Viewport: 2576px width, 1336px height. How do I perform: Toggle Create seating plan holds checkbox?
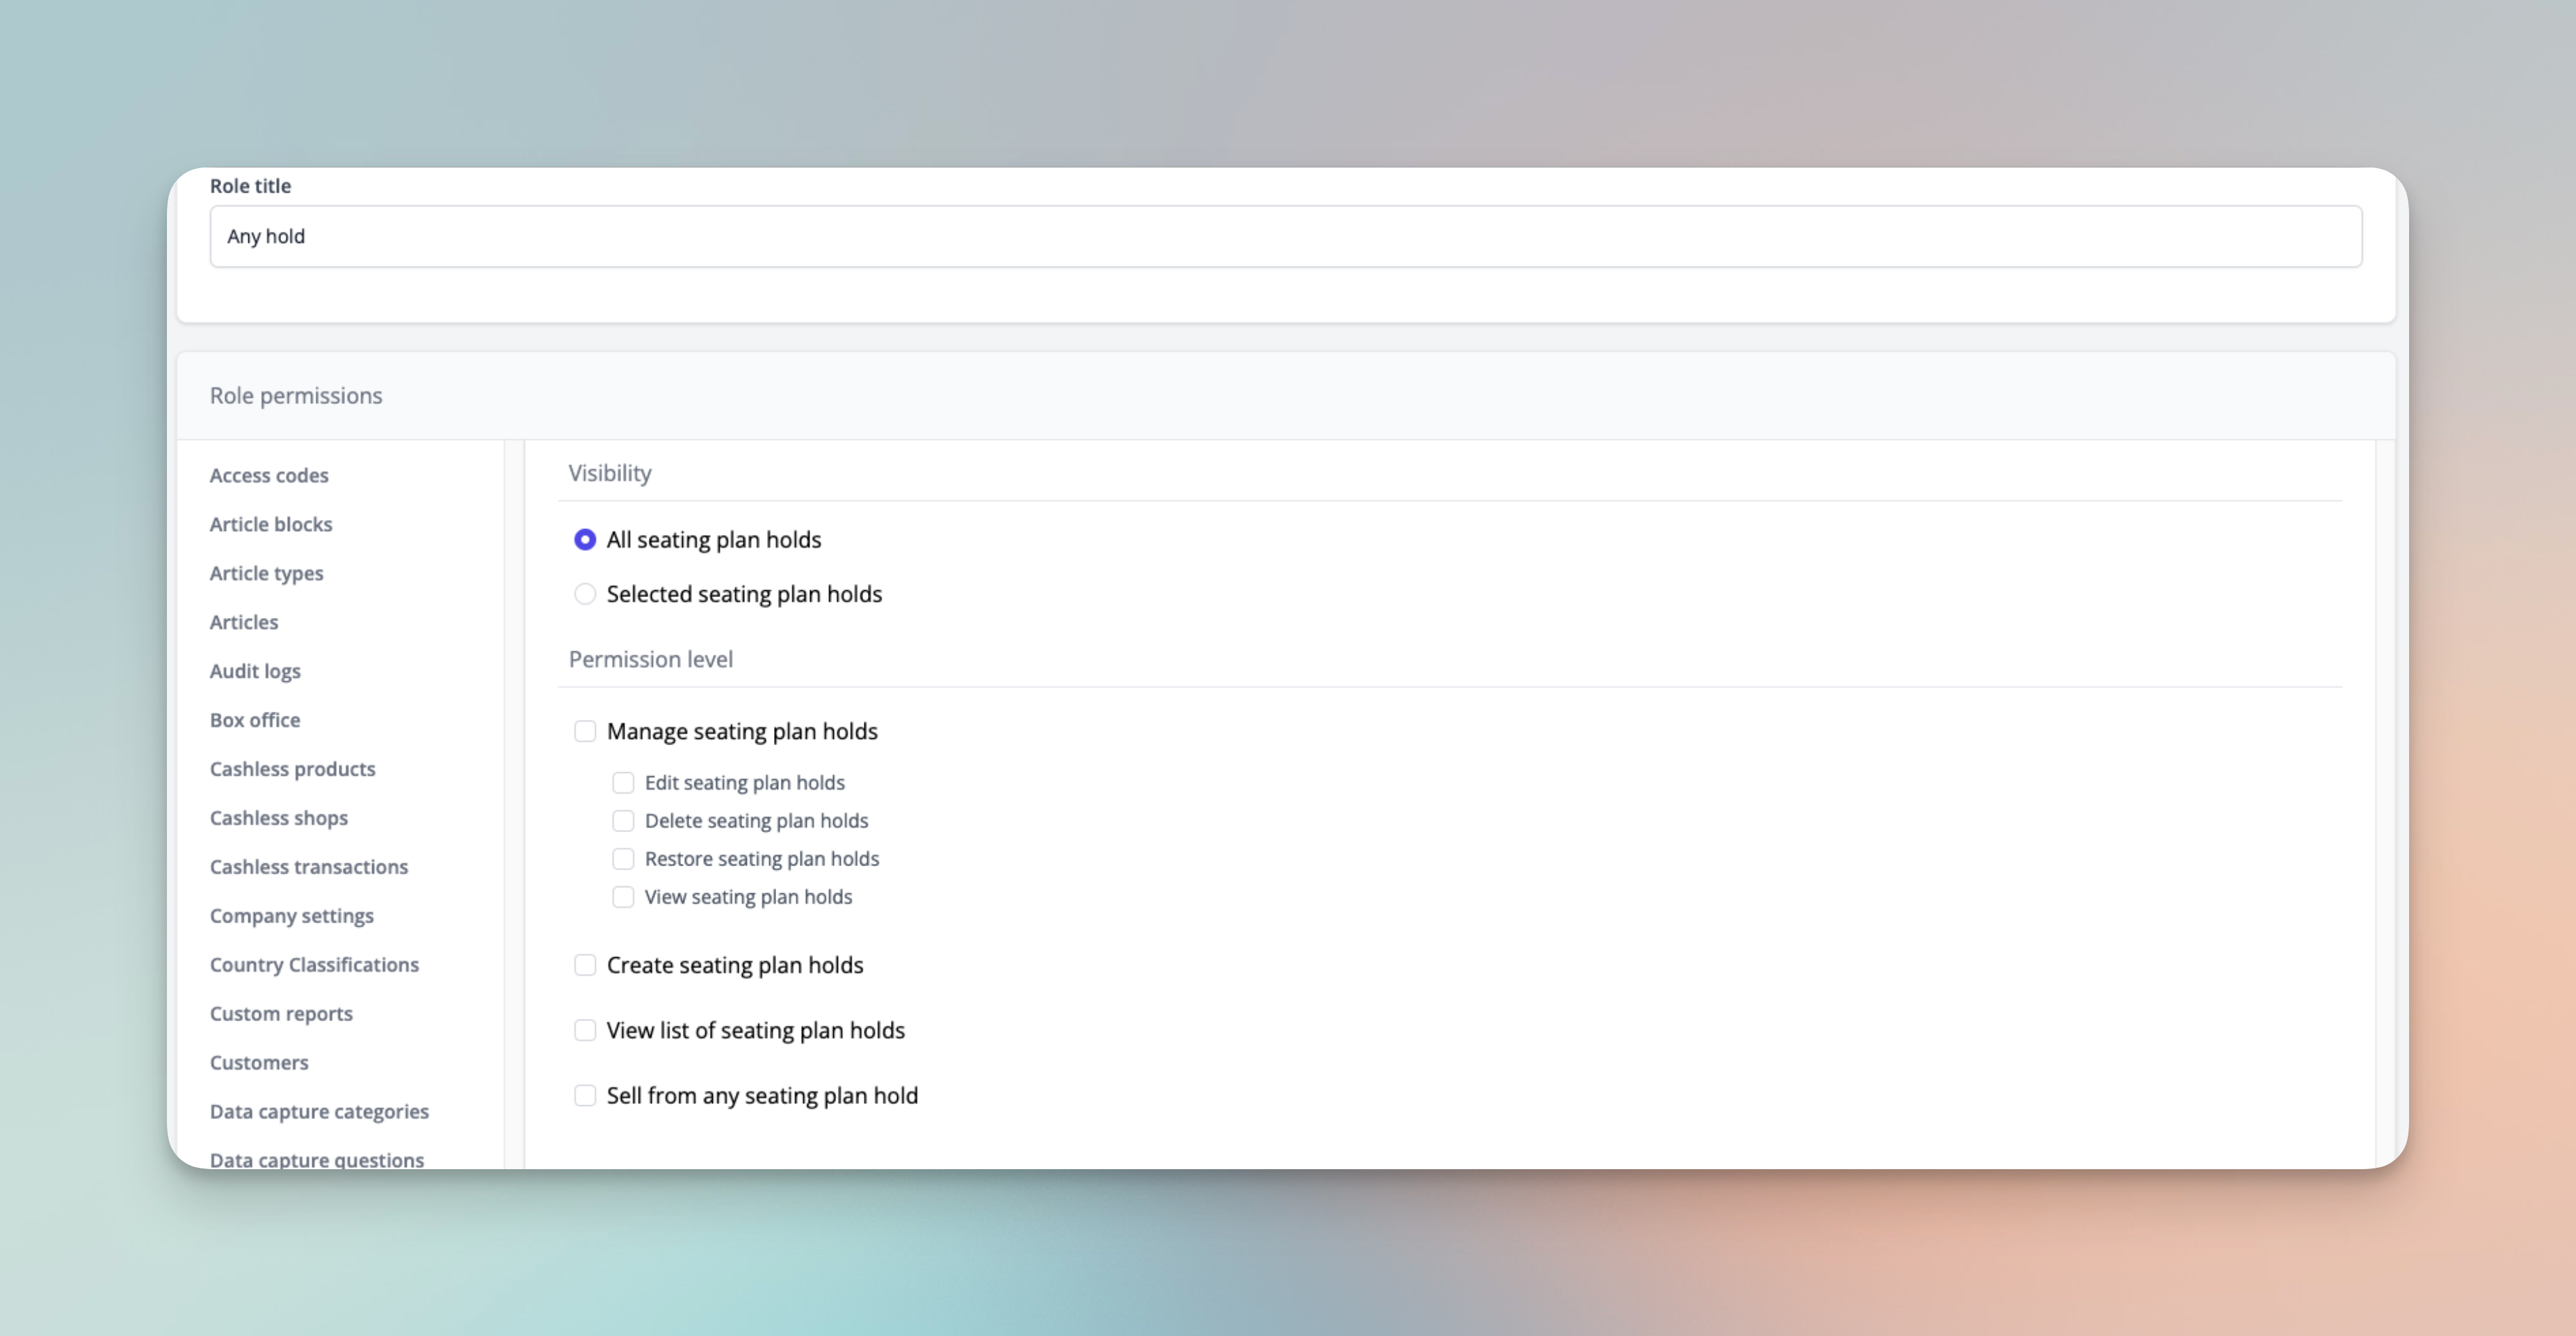585,966
